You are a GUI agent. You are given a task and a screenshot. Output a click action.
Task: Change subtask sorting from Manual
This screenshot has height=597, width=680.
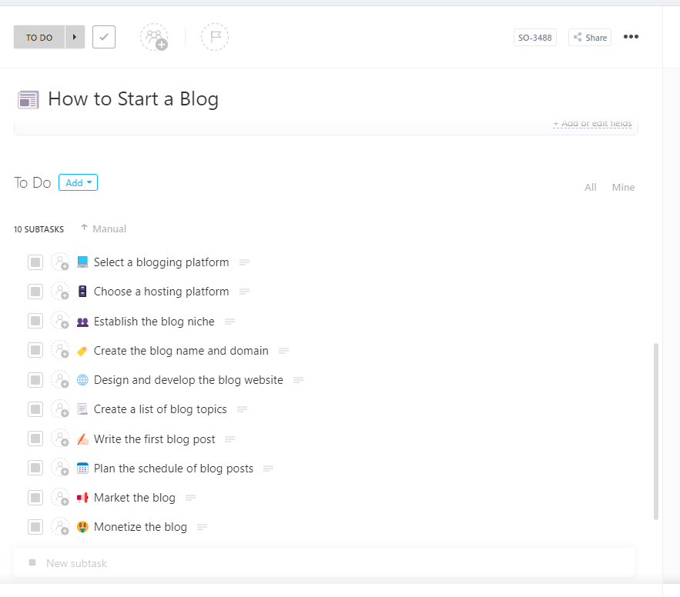tap(103, 228)
